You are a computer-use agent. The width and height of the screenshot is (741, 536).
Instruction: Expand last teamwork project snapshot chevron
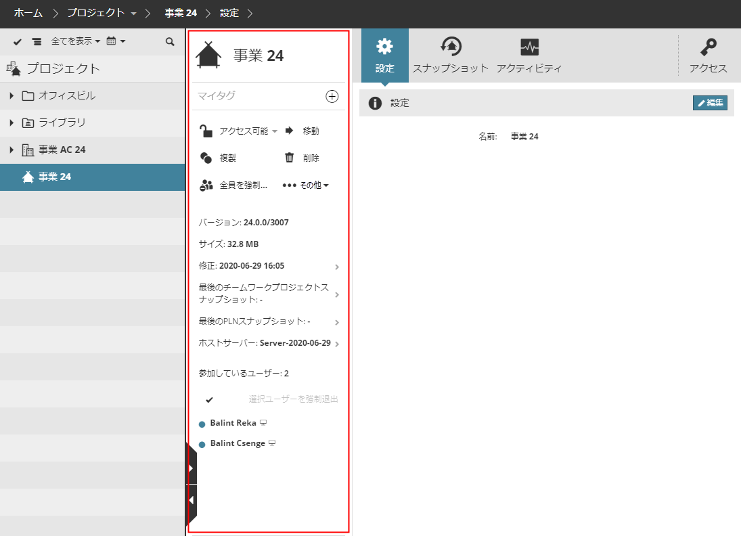tap(337, 294)
